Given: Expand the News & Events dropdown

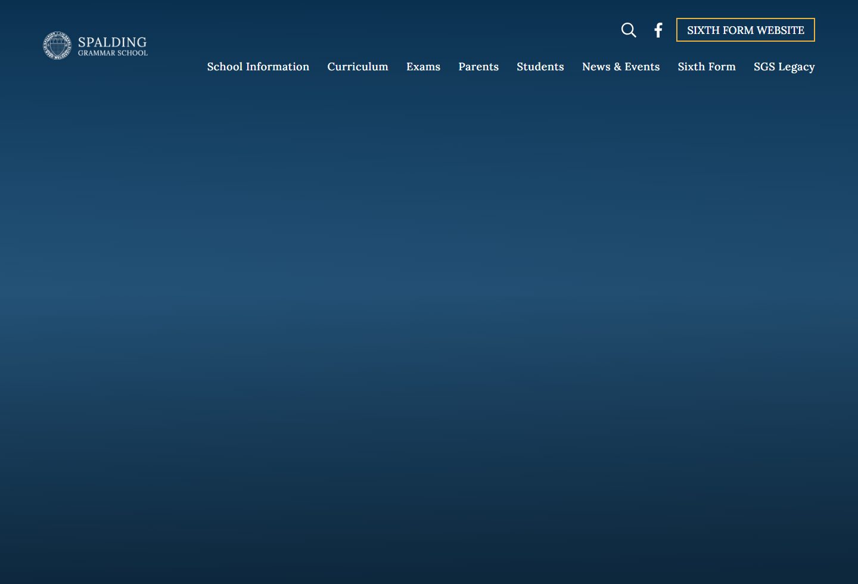Looking at the screenshot, I should pos(621,67).
